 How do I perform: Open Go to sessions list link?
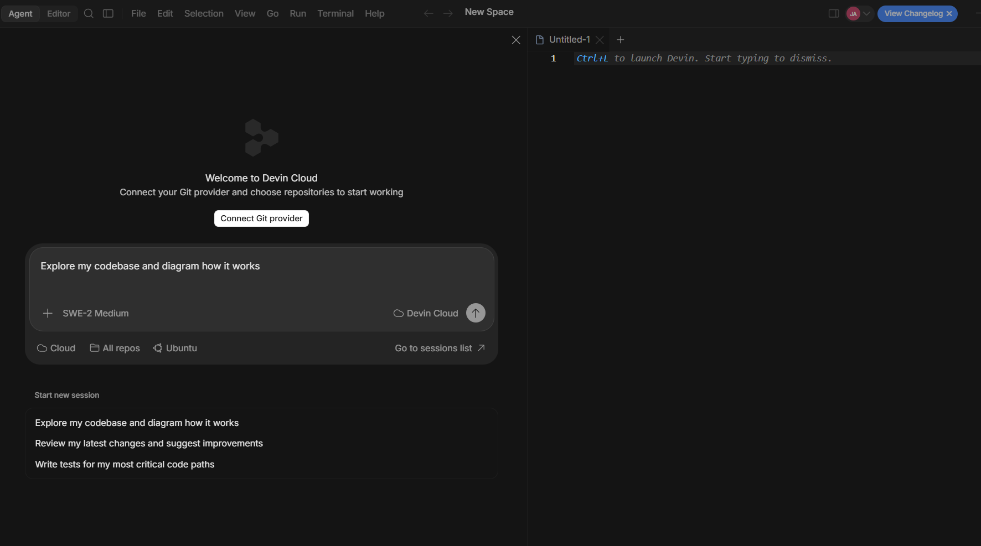click(440, 348)
